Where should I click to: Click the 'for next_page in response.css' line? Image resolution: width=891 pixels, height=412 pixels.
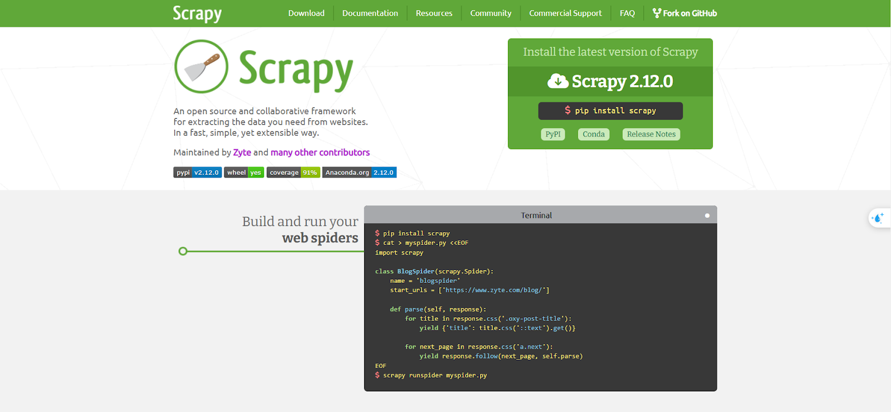(479, 347)
